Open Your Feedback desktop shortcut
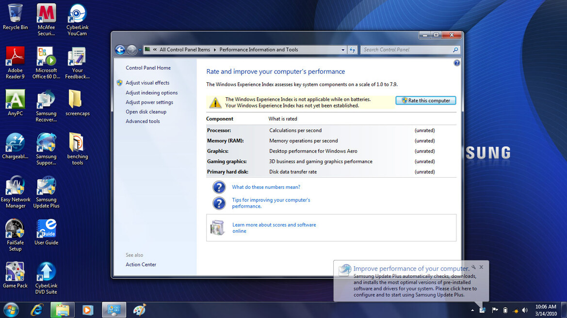The width and height of the screenshot is (567, 318). click(x=77, y=62)
